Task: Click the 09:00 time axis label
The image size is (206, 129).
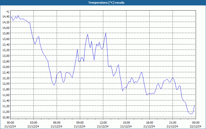Action: tap(80, 123)
